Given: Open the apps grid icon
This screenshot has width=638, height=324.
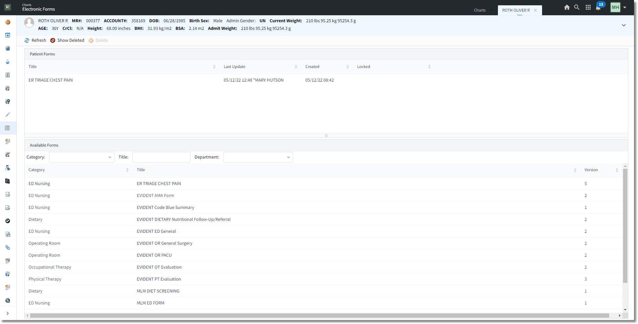Looking at the screenshot, I should 588,7.
